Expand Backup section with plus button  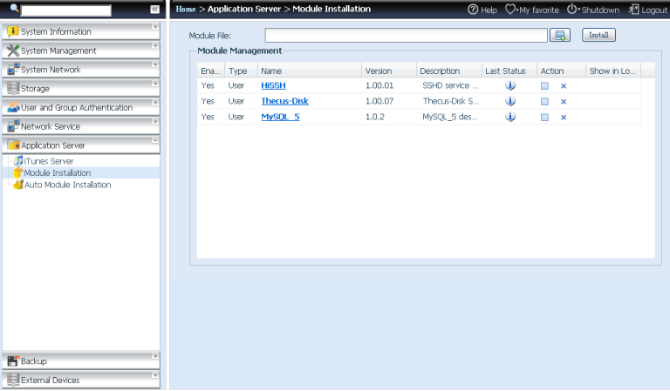(x=155, y=356)
